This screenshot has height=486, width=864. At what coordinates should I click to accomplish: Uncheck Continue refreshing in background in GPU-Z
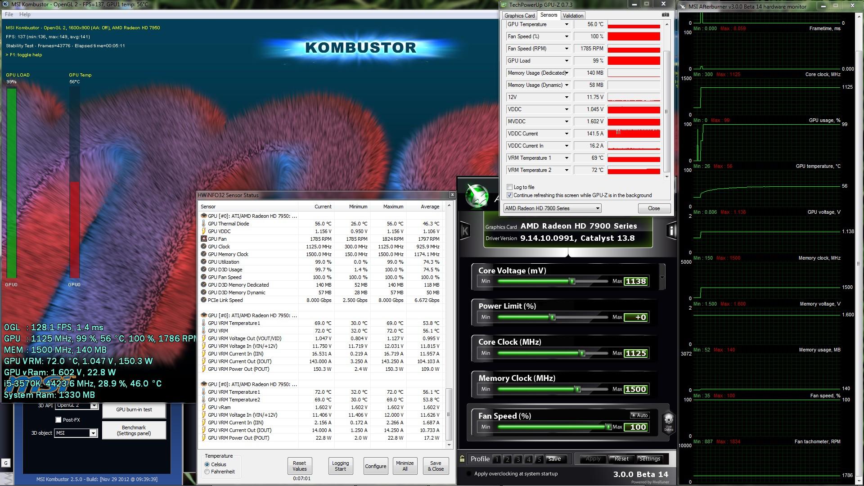509,195
